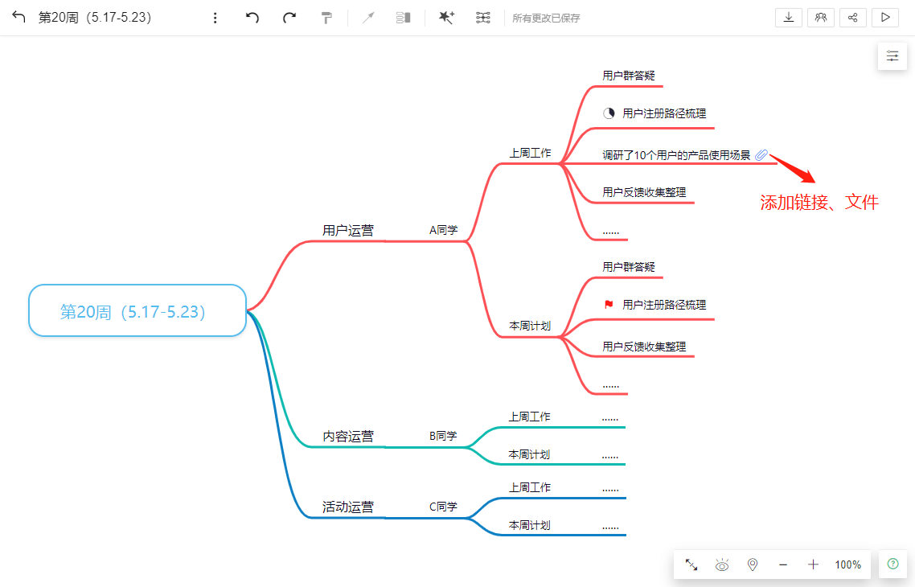The width and height of the screenshot is (915, 587).
Task: Open the three-dot more options menu
Action: (x=215, y=18)
